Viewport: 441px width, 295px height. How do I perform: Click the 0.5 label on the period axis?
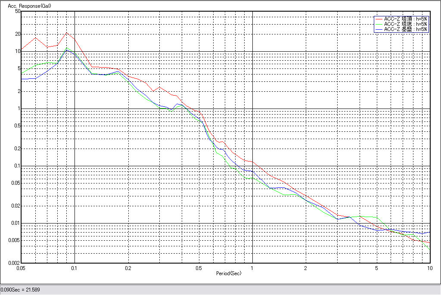coord(199,268)
